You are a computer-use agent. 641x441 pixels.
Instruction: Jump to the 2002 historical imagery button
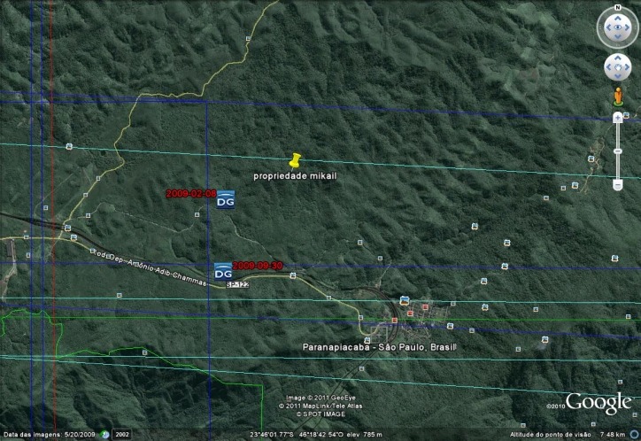tap(122, 435)
